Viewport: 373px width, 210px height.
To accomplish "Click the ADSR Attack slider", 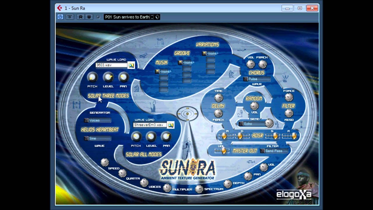I will click(x=226, y=136).
